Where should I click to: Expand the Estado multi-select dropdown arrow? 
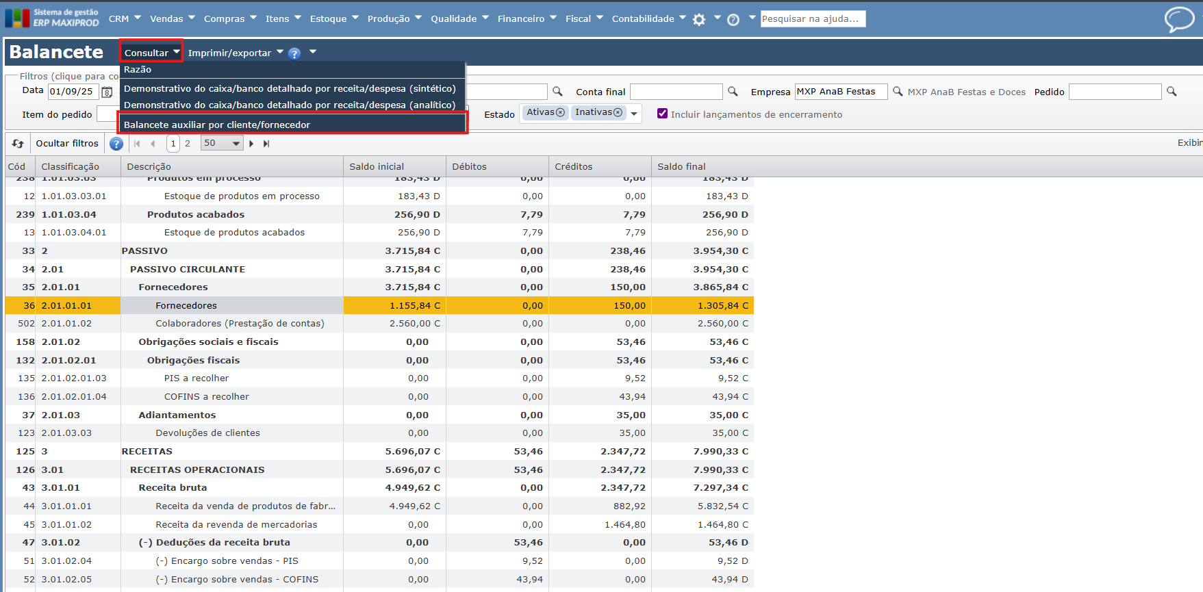pyautogui.click(x=634, y=114)
